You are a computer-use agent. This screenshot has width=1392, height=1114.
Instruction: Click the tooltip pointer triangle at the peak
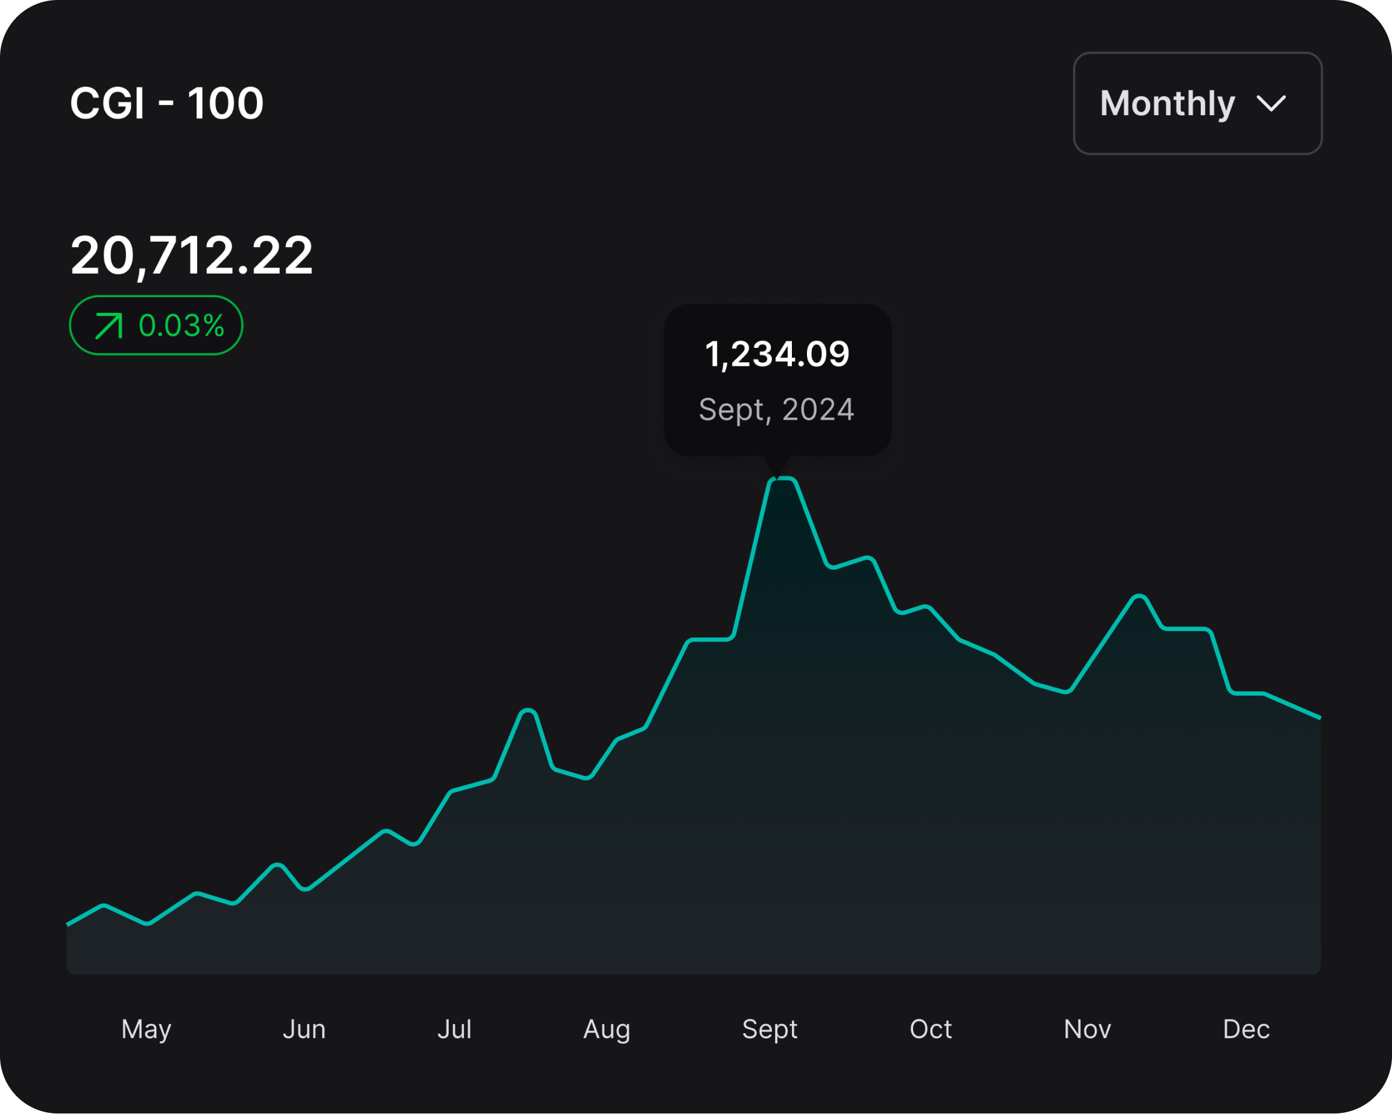(x=777, y=465)
